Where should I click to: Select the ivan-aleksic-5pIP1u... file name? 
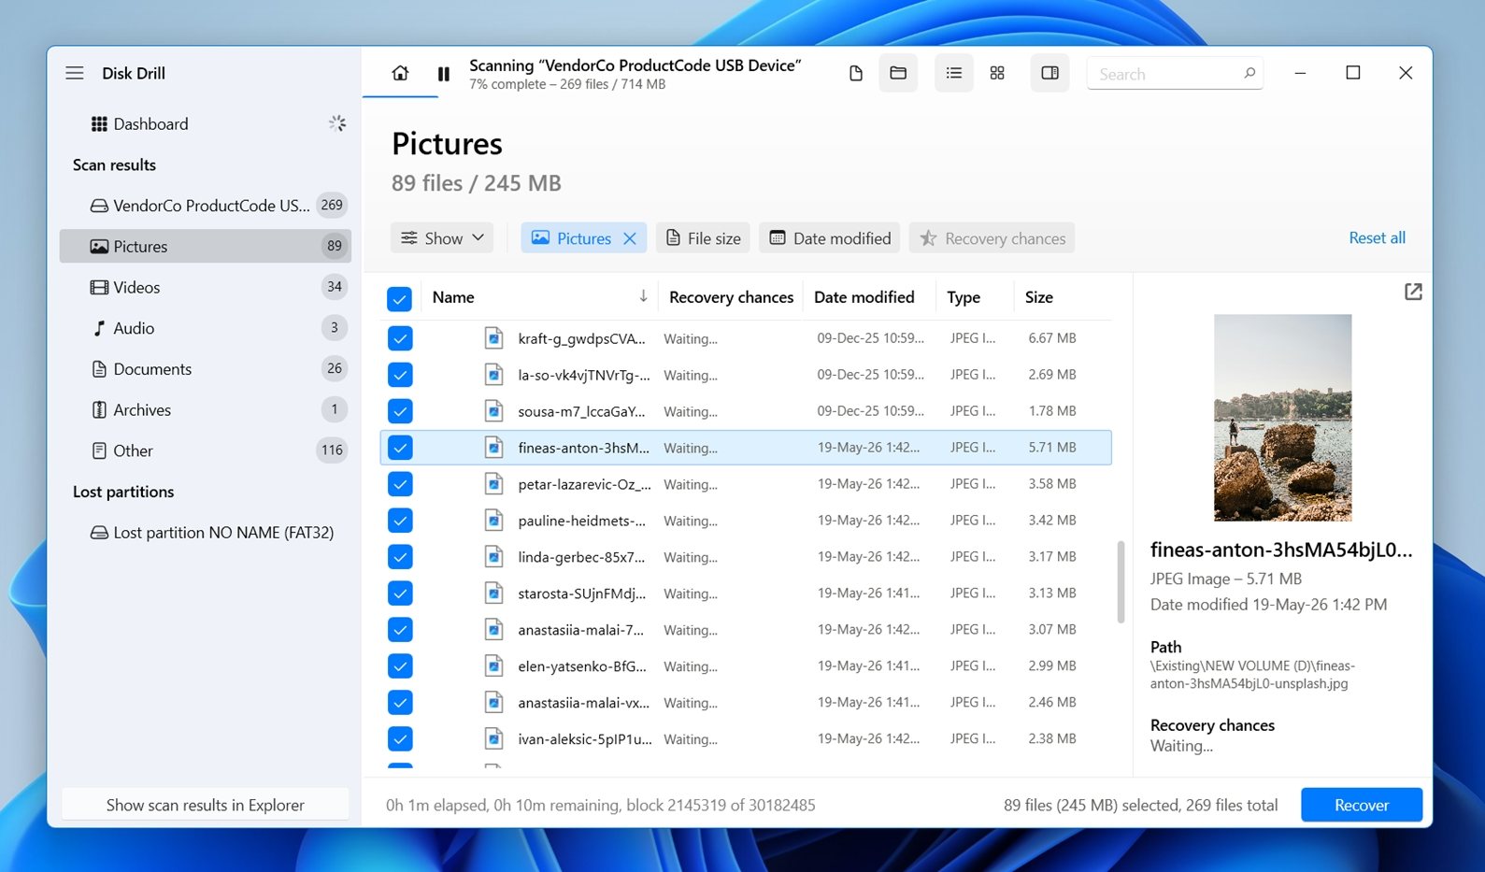[585, 739]
